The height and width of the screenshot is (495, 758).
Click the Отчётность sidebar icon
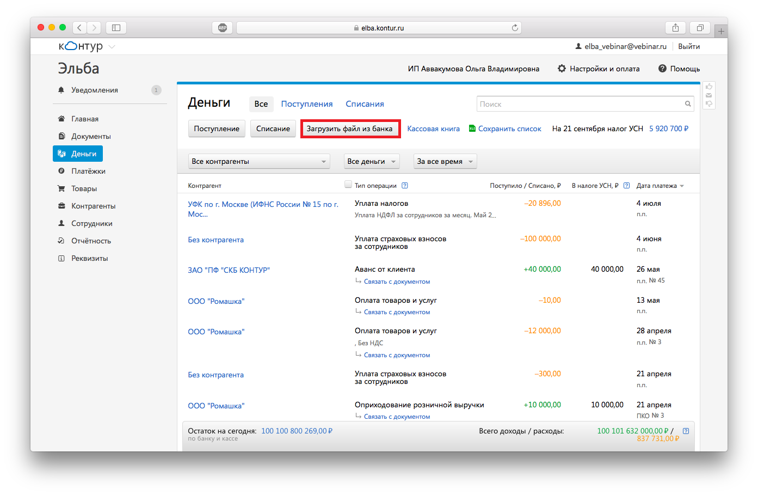(x=61, y=241)
